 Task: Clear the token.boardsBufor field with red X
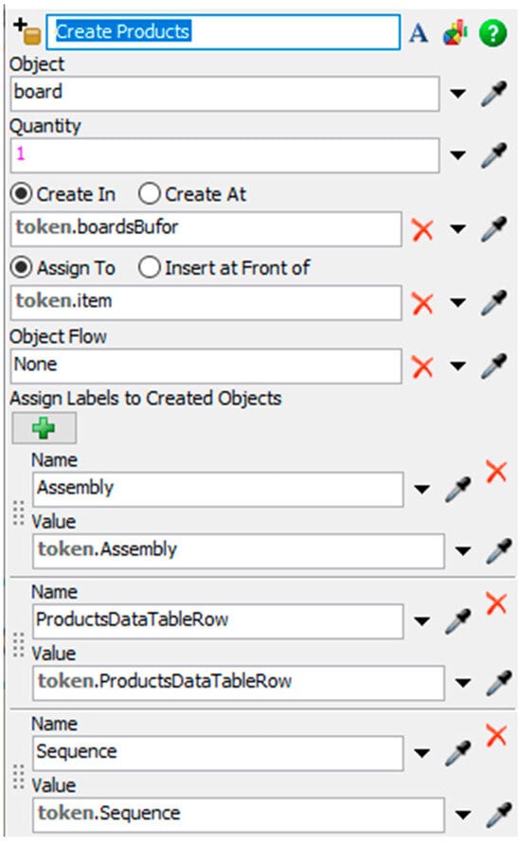(x=422, y=229)
